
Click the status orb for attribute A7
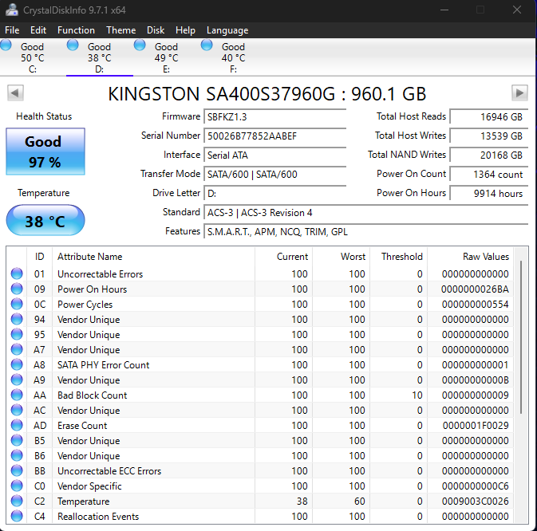[17, 349]
